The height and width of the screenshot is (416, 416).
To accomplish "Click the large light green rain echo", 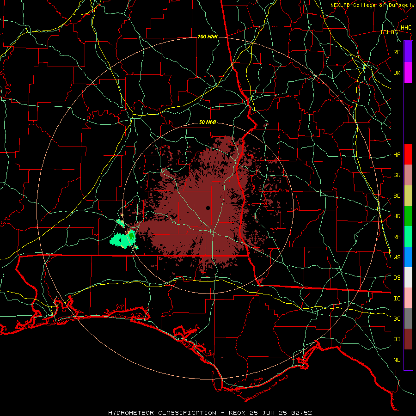I will point(123,239).
